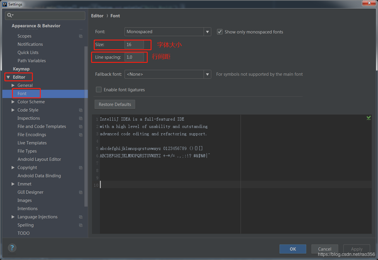Click the project-level icon beside File Encodings

tap(81, 135)
